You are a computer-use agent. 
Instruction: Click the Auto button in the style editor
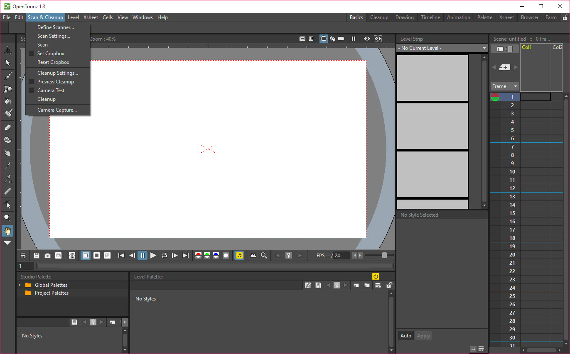click(x=405, y=336)
